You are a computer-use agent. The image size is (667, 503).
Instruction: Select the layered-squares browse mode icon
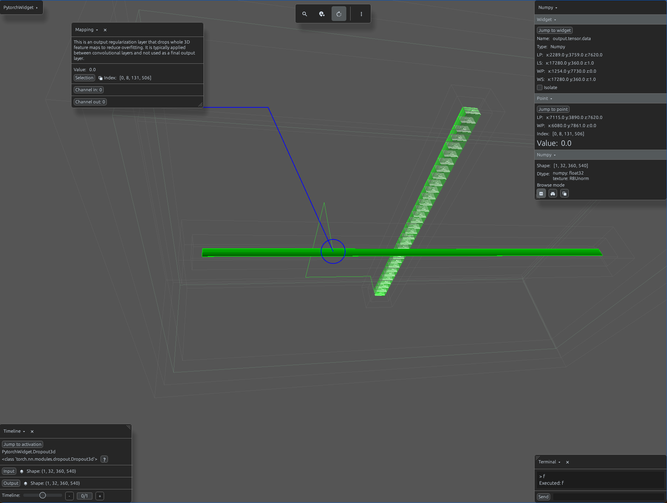pyautogui.click(x=565, y=194)
